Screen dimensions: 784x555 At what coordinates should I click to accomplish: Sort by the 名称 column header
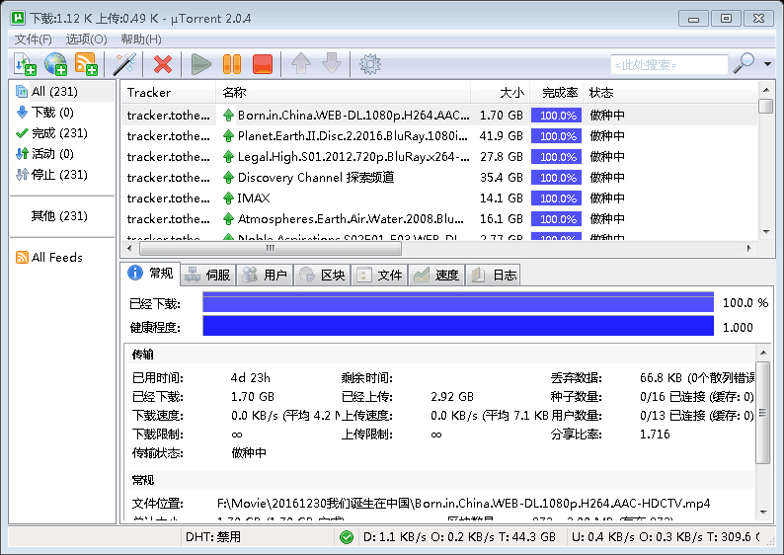click(x=343, y=93)
